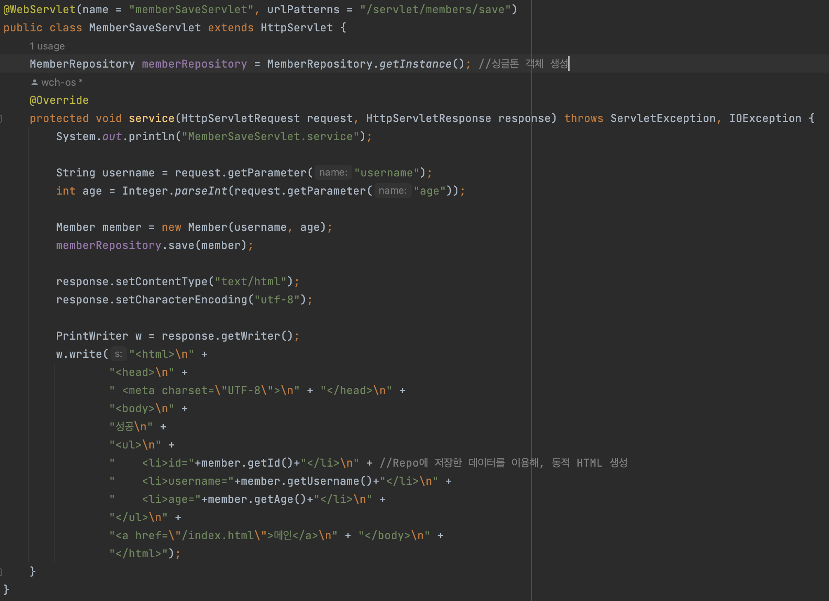The width and height of the screenshot is (829, 601).
Task: Click the getInstance method call
Action: pos(415,64)
